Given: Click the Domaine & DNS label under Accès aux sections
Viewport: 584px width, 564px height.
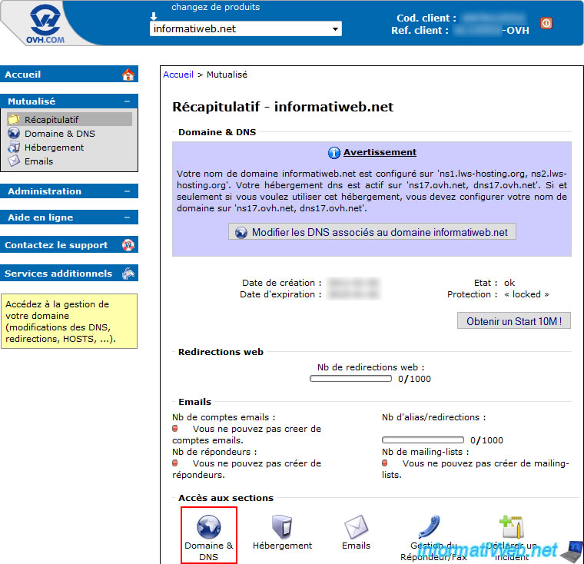Looking at the screenshot, I should [x=208, y=552].
